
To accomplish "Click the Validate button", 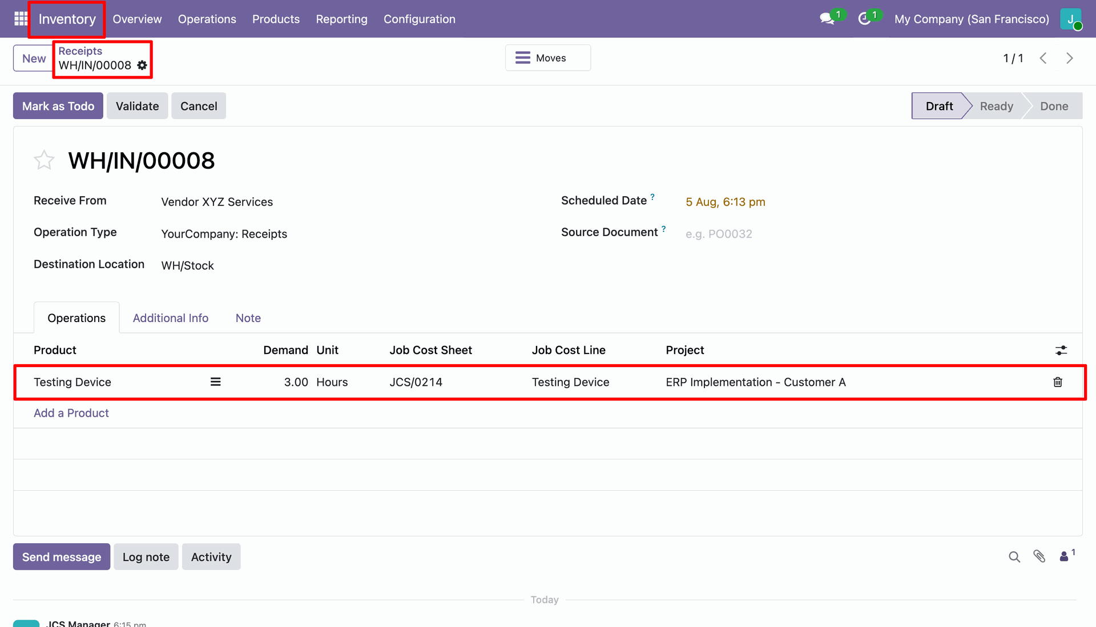I will pyautogui.click(x=138, y=106).
